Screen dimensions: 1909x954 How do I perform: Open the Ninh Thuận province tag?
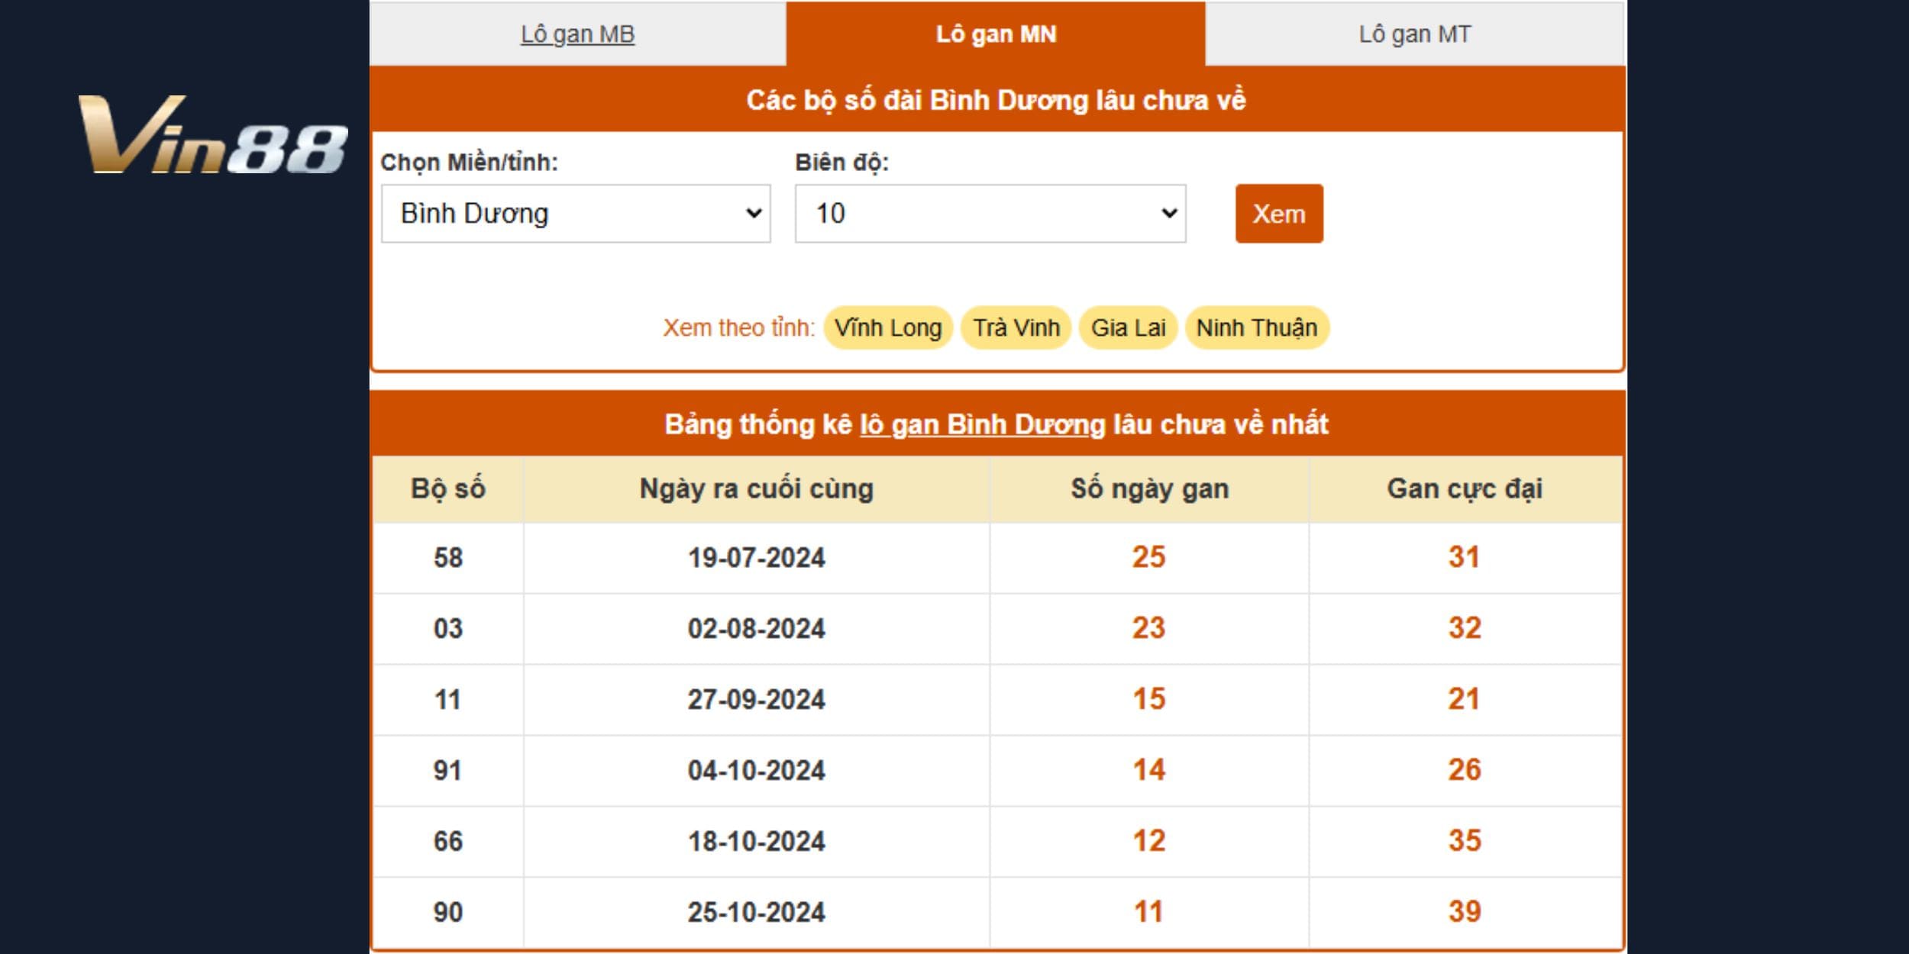point(1257,328)
